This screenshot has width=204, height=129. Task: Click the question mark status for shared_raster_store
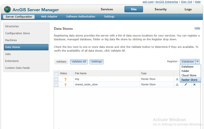tap(65, 85)
